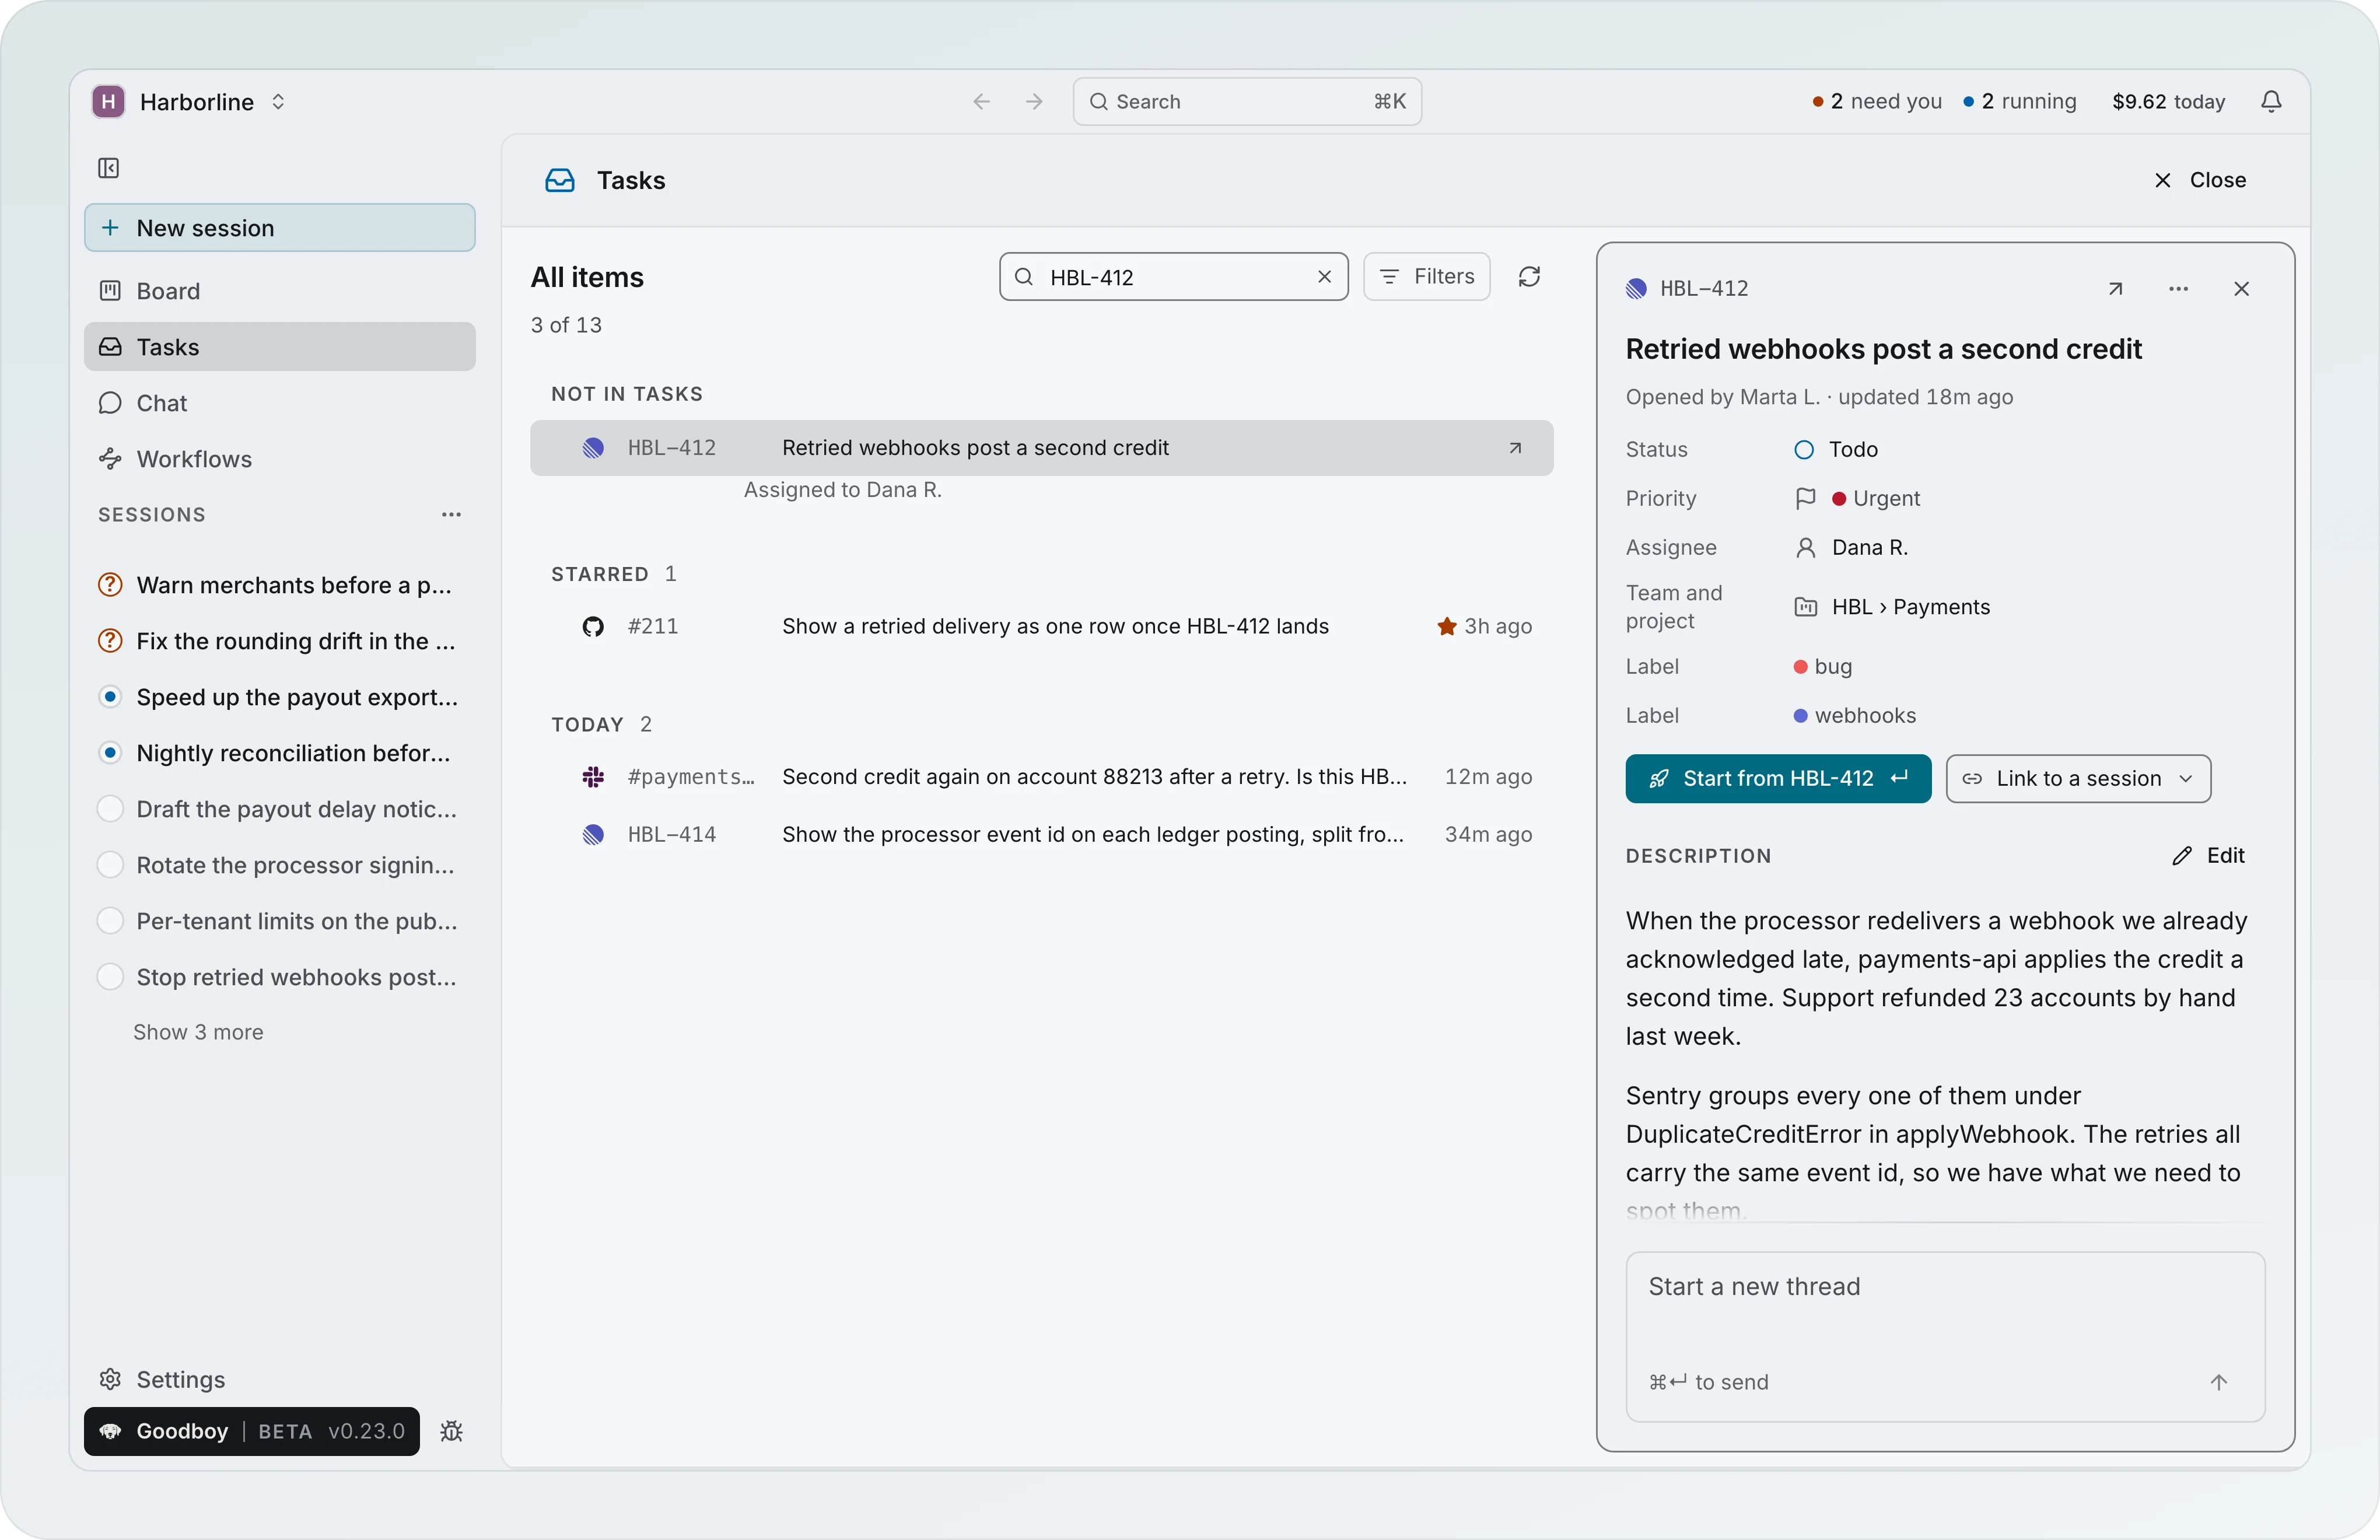Click the 2 running indicator
The height and width of the screenshot is (1540, 2380).
pyautogui.click(x=2019, y=101)
